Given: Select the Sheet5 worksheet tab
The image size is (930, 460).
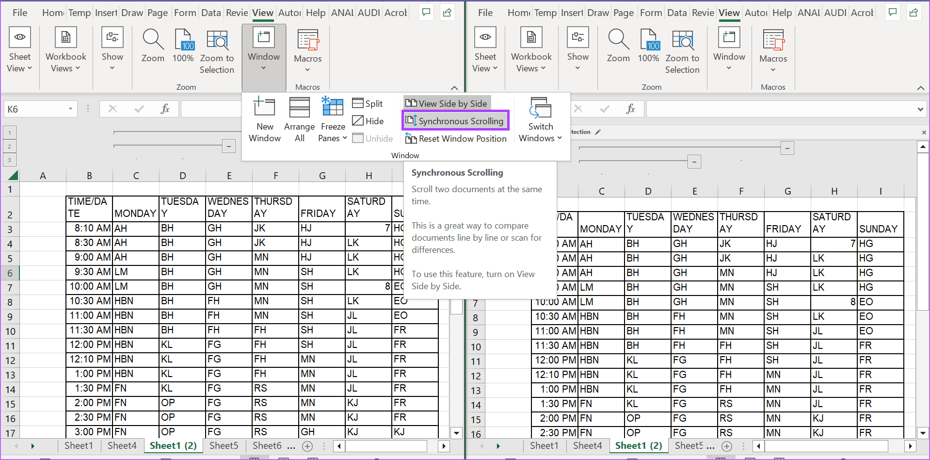Looking at the screenshot, I should (224, 445).
